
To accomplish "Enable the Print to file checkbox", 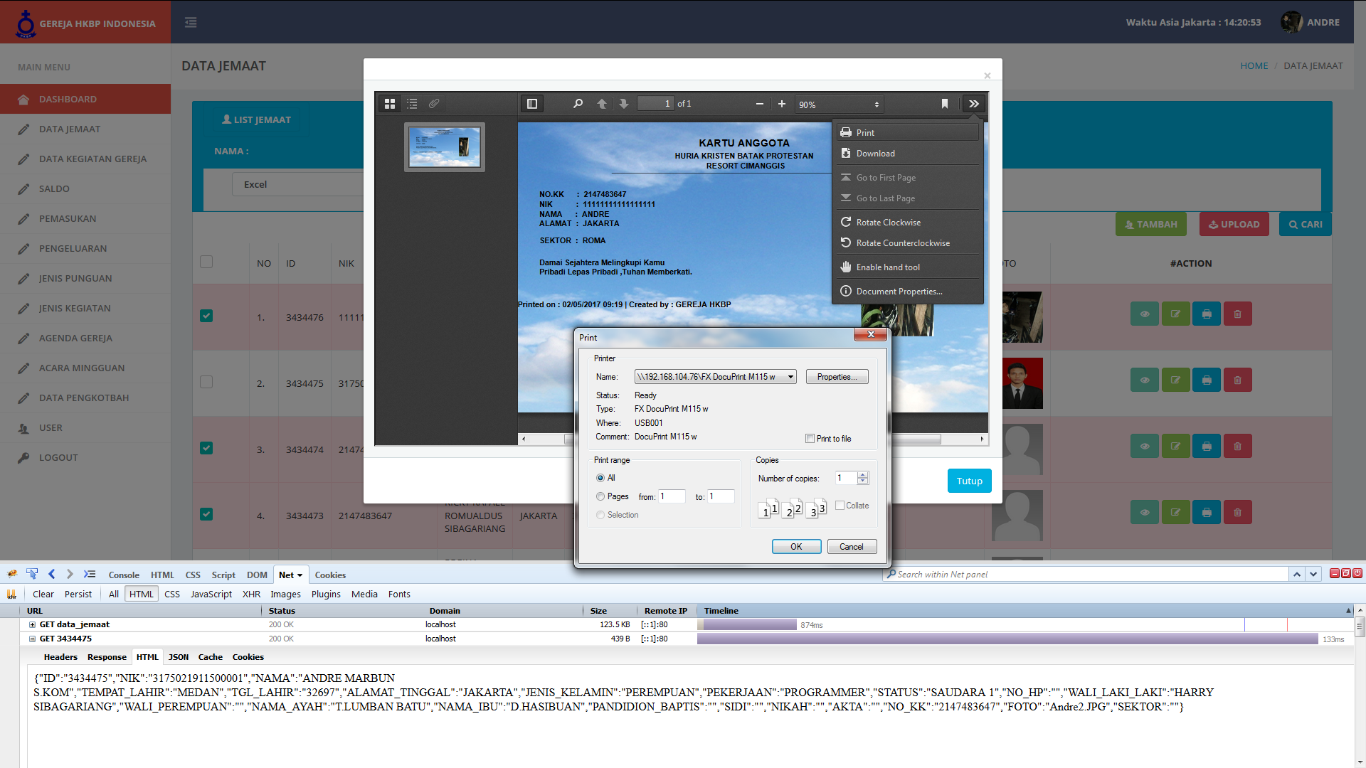I will 810,439.
